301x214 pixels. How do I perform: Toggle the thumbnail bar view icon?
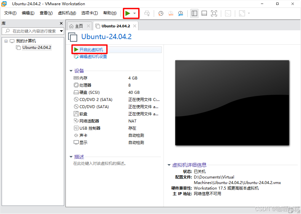(204, 13)
